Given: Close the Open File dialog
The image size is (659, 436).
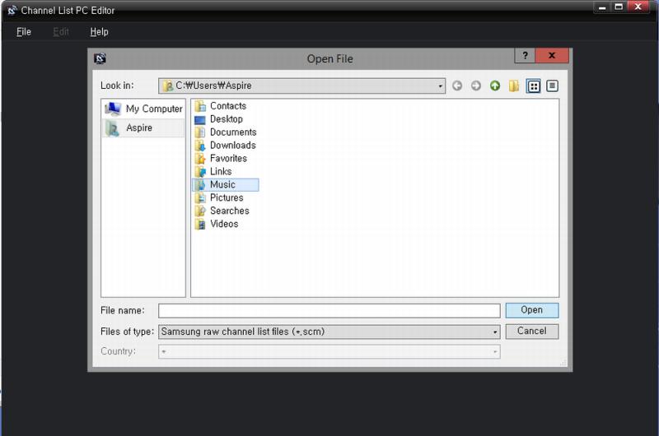Looking at the screenshot, I should [x=552, y=55].
